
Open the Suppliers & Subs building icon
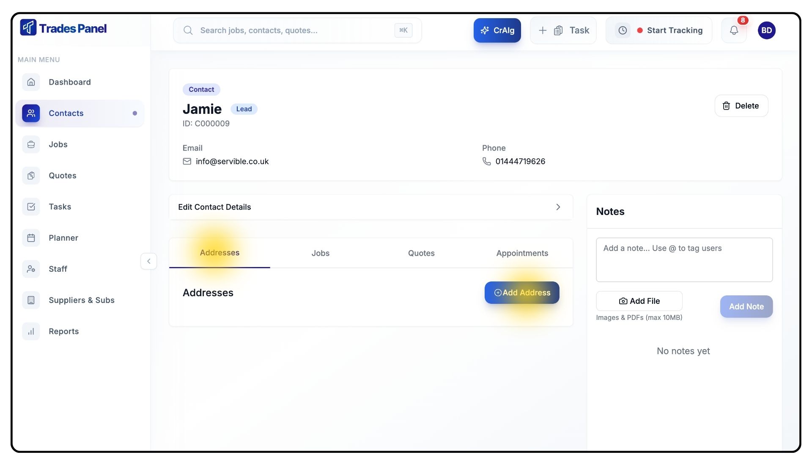click(x=31, y=300)
